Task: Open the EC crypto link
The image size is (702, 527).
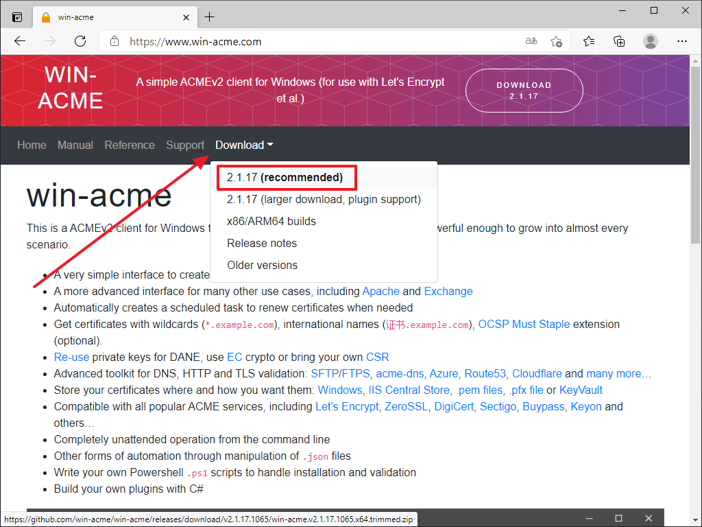Action: point(234,357)
